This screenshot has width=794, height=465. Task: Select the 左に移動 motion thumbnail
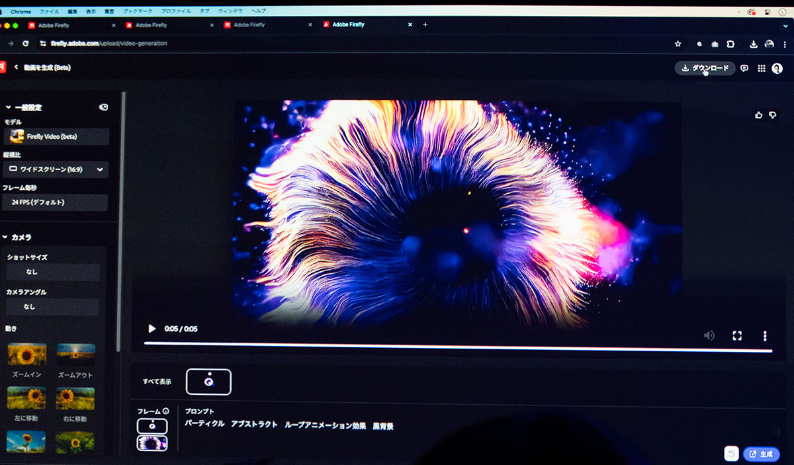tap(26, 398)
